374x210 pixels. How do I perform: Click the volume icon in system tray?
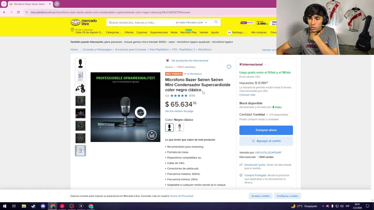[x=342, y=206]
